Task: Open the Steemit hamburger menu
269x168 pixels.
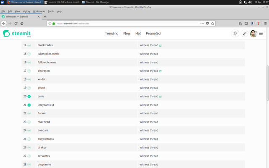Action: tap(261, 34)
